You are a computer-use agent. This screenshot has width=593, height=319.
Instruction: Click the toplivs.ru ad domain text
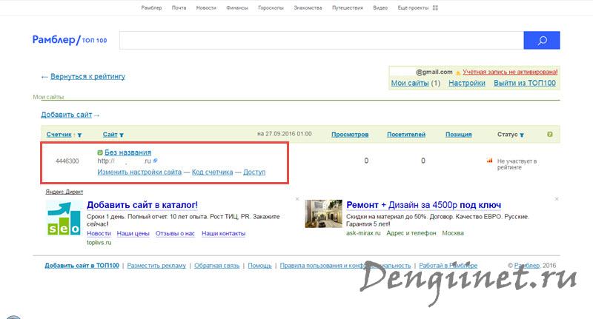[x=99, y=243]
